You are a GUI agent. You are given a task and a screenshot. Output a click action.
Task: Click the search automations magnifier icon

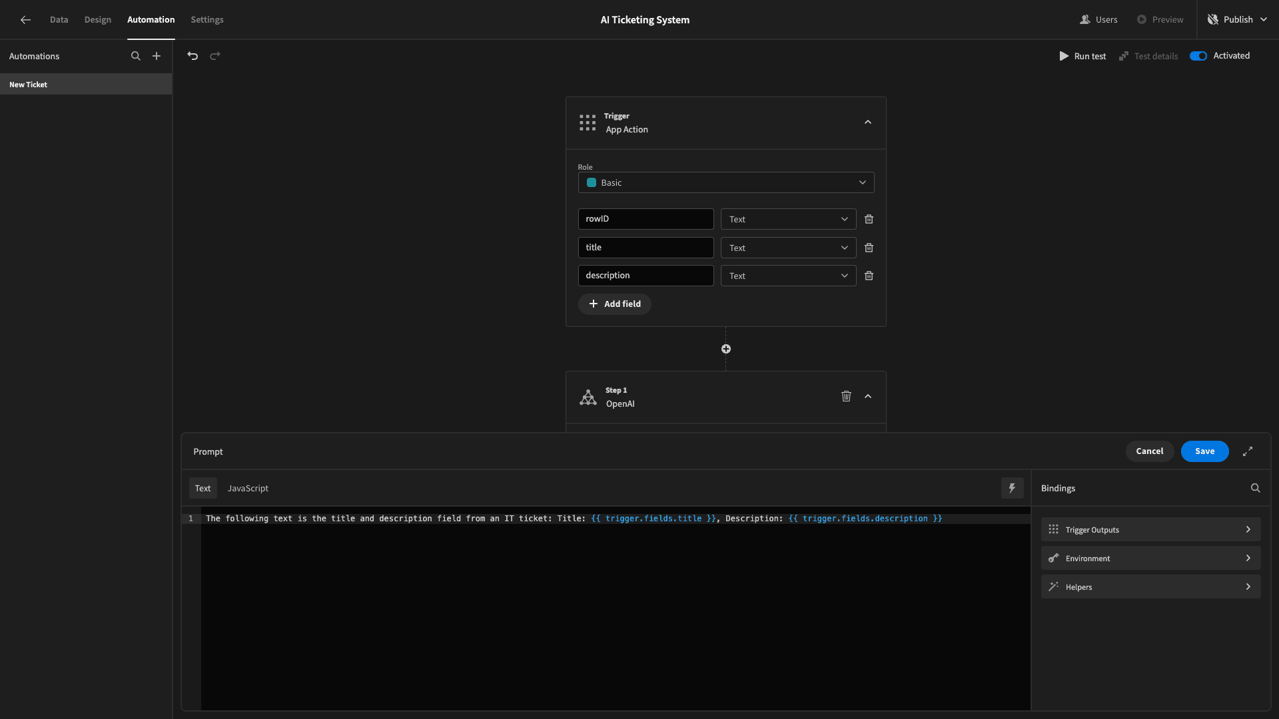tap(136, 56)
